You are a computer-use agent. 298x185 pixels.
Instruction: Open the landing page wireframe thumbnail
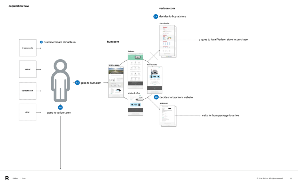(116, 82)
